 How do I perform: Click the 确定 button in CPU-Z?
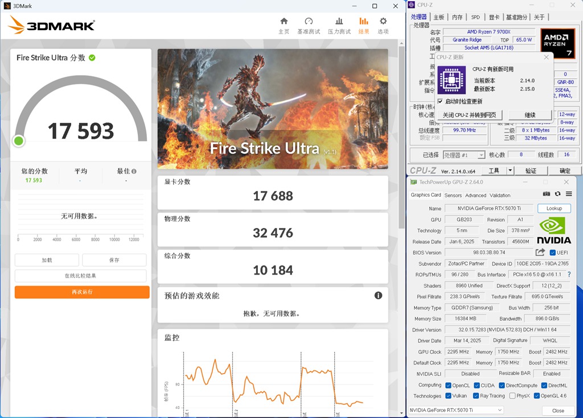point(565,171)
